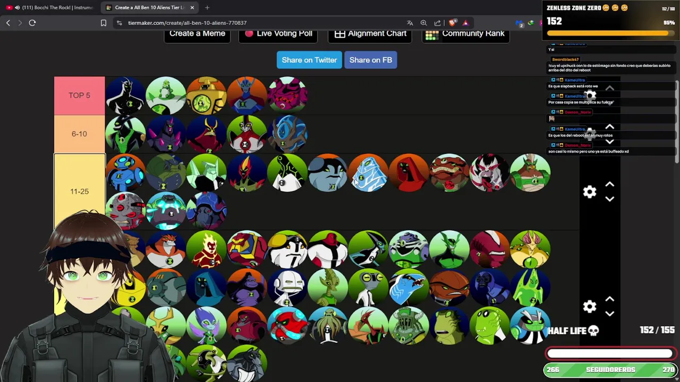The width and height of the screenshot is (680, 382).
Task: Move the row below 11-25 down
Action: click(610, 314)
